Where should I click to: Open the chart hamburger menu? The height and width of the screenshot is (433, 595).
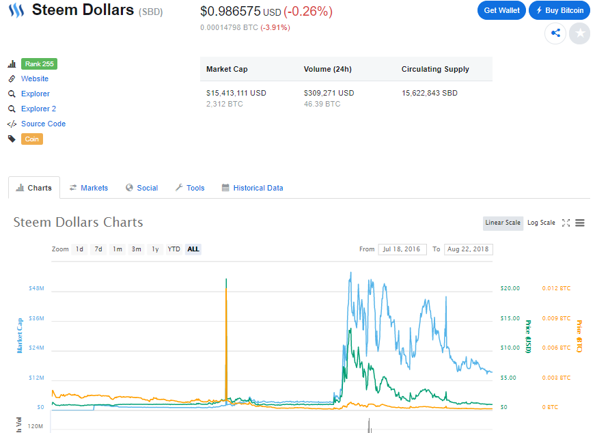(580, 223)
